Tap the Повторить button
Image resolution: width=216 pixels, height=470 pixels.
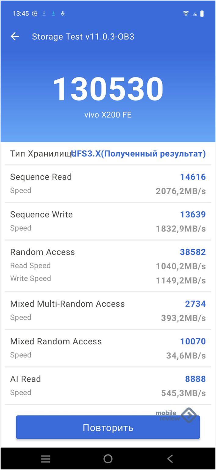[x=108, y=428]
